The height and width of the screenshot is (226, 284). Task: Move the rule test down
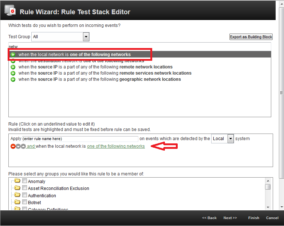point(18,146)
